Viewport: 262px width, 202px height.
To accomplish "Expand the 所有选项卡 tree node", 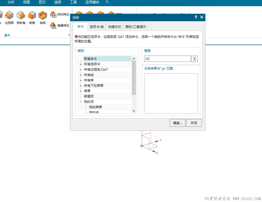I will (x=81, y=64).
